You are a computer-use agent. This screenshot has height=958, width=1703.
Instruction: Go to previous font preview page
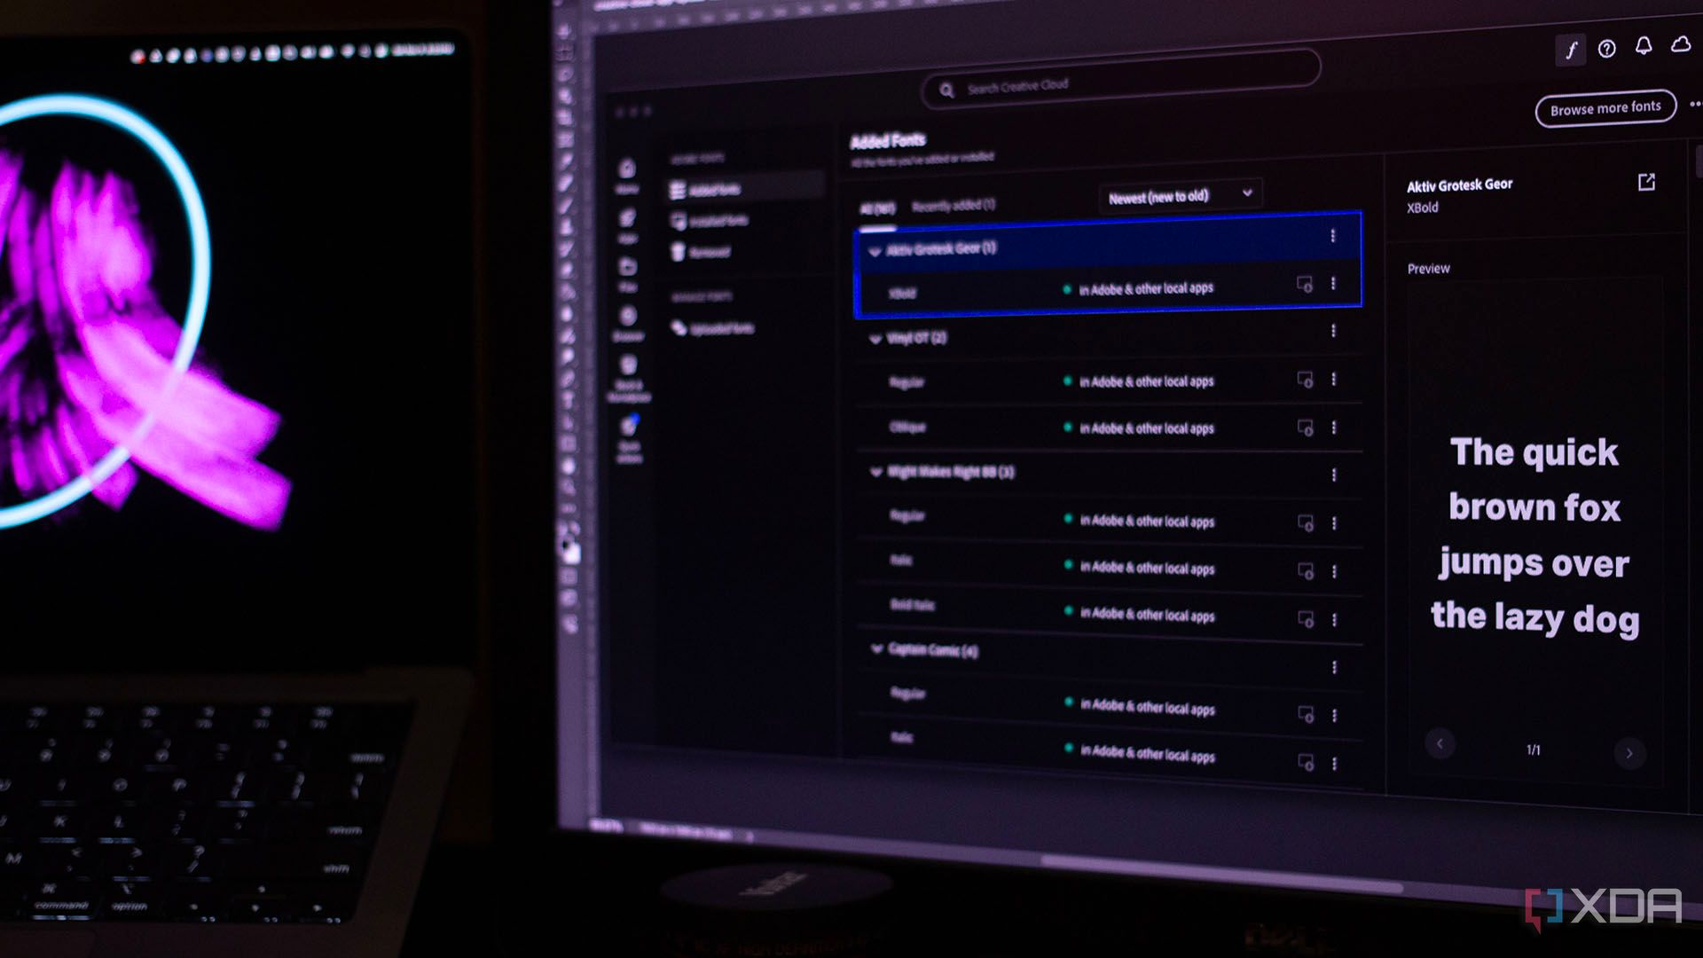[x=1440, y=743]
